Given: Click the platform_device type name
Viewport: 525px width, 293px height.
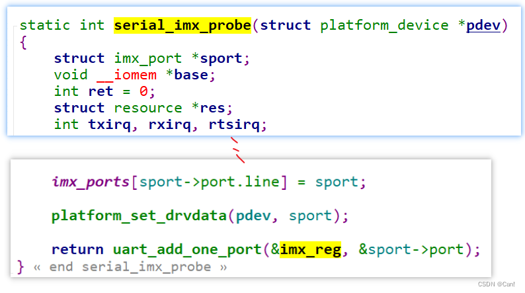Looking at the screenshot, I should point(384,25).
